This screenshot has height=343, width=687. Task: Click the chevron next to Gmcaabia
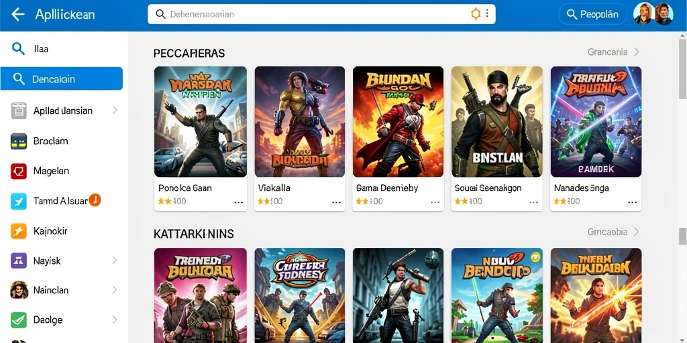pyautogui.click(x=637, y=232)
